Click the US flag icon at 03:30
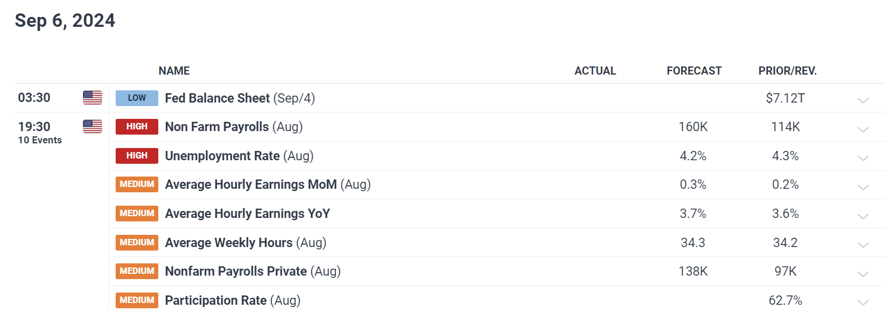 click(x=92, y=98)
